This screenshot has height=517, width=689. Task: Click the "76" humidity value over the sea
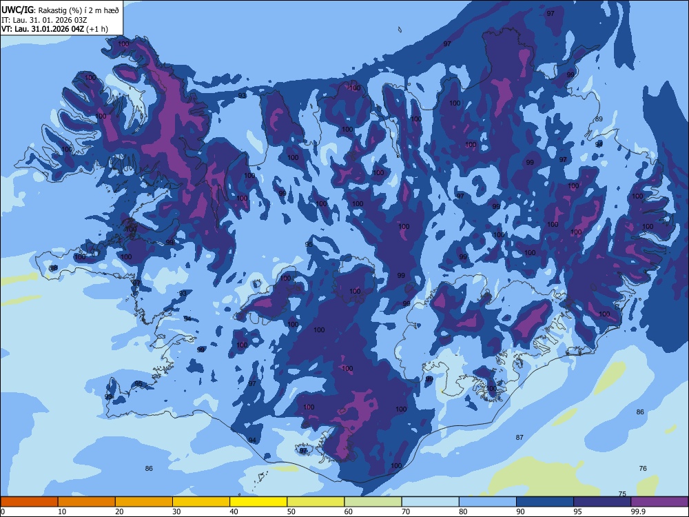coord(643,468)
